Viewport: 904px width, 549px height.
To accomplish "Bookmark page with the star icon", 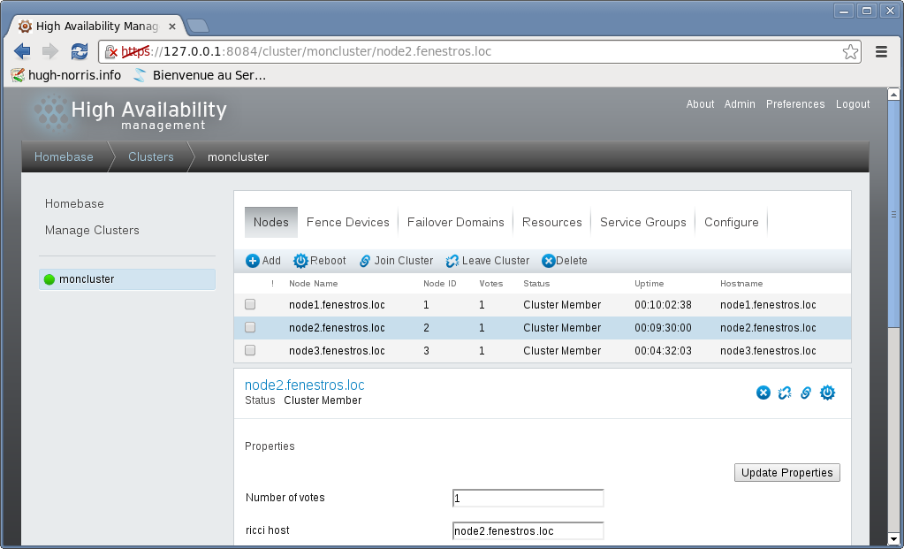I will point(850,51).
